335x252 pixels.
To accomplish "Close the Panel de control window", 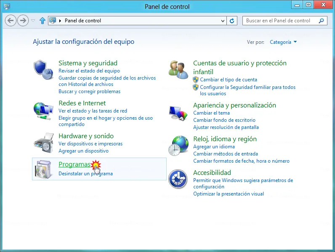I will coord(323,5).
